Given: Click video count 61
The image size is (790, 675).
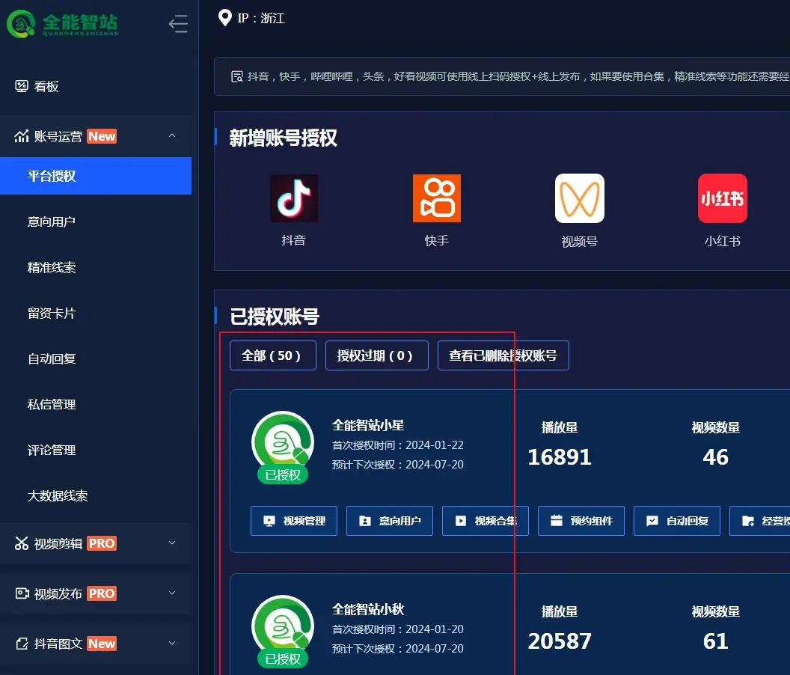Looking at the screenshot, I should click(x=715, y=641).
